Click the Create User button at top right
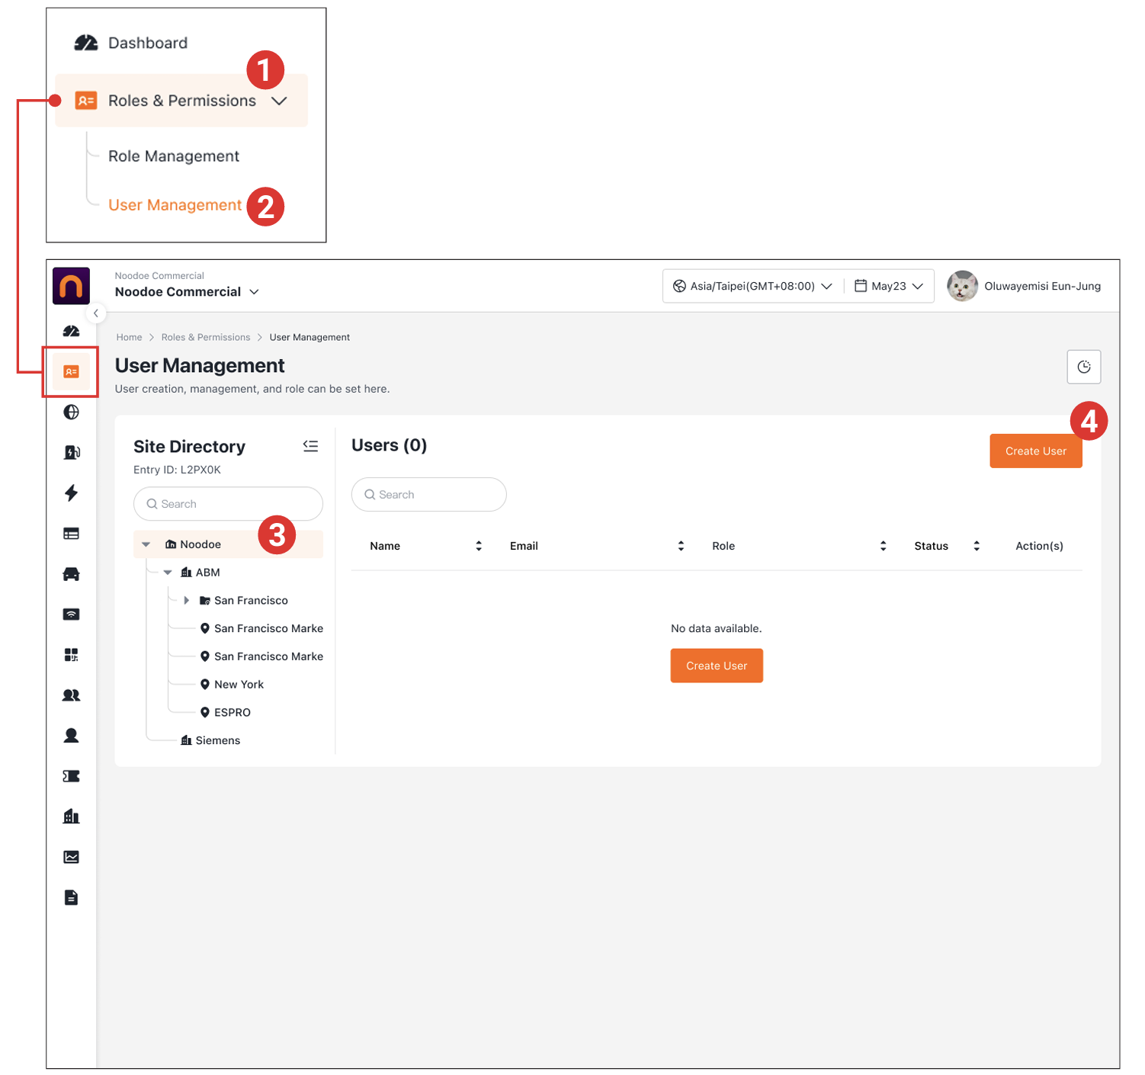1145x1075 pixels. point(1034,451)
